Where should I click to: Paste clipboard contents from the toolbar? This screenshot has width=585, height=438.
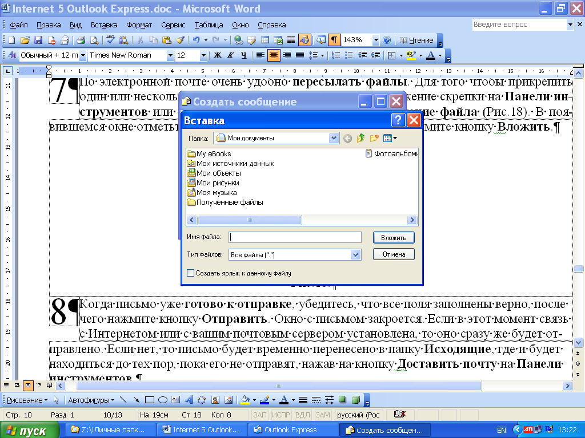point(166,40)
